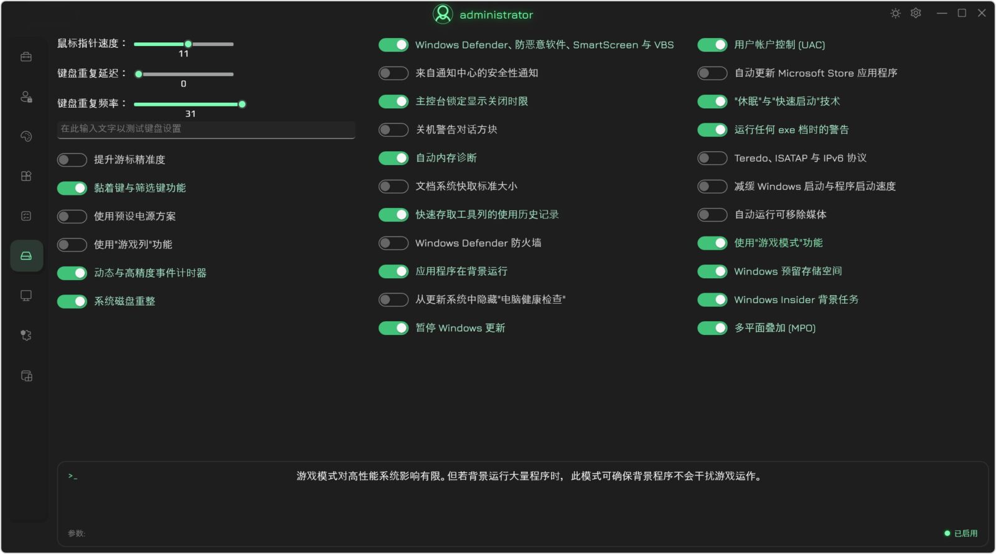The height and width of the screenshot is (554, 996).
Task: Turn off 暂停 Windows 更新 toggle
Action: (393, 328)
